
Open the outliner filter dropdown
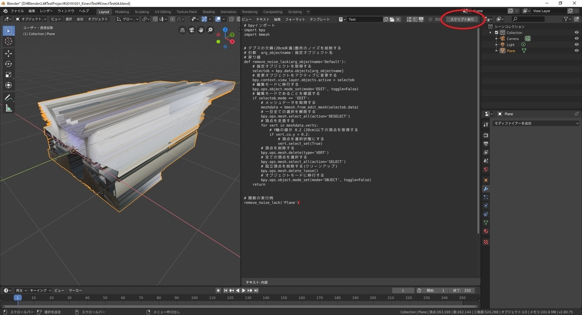point(567,19)
